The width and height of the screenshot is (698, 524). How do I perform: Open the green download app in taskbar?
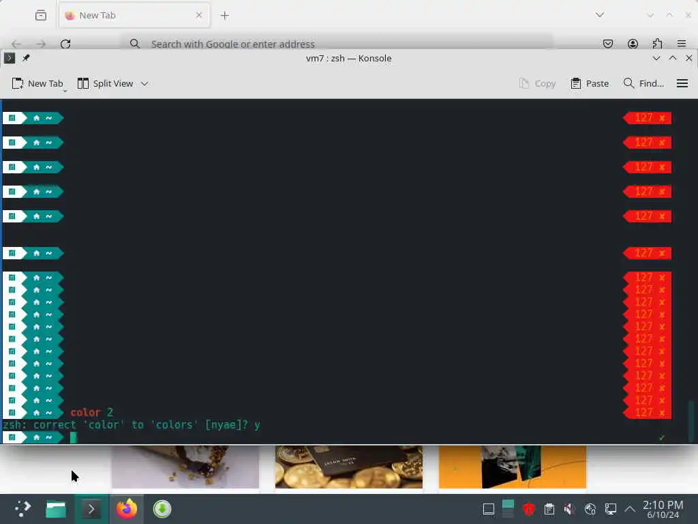pyautogui.click(x=162, y=509)
